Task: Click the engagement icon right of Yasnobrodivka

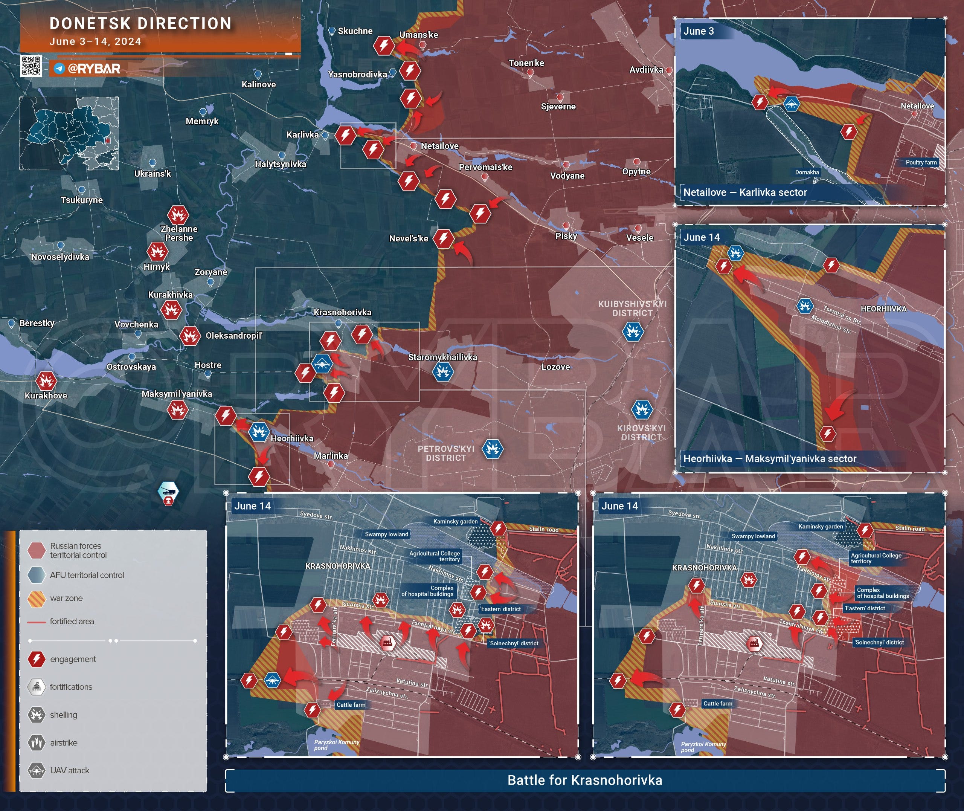Action: [410, 71]
